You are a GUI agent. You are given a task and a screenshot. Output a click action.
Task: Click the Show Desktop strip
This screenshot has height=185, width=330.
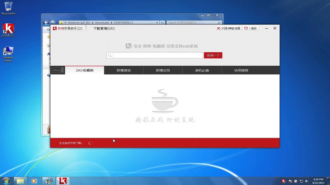(x=328, y=181)
